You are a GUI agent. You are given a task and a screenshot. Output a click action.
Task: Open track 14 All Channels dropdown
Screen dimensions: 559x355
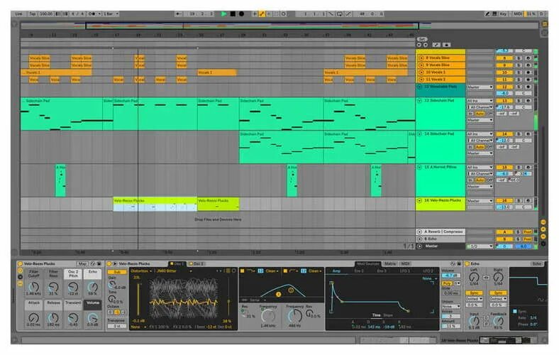[480, 141]
